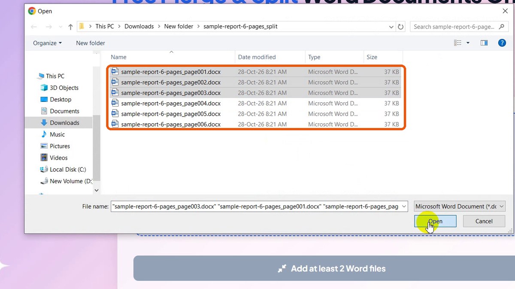This screenshot has height=289, width=515.
Task: Click Word icon of page002.docx
Action: pos(115,82)
